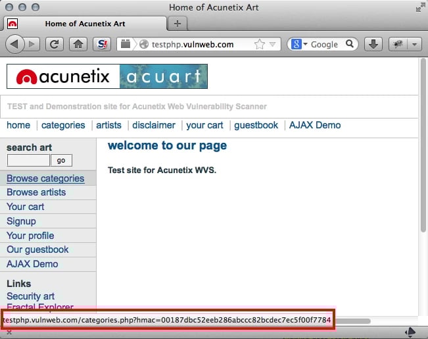Click the browser Back arrow button
The height and width of the screenshot is (339, 428).
(x=14, y=44)
